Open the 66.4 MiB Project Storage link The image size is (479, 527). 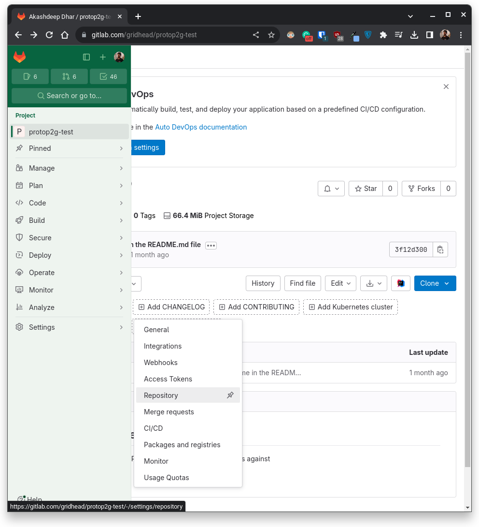(209, 216)
